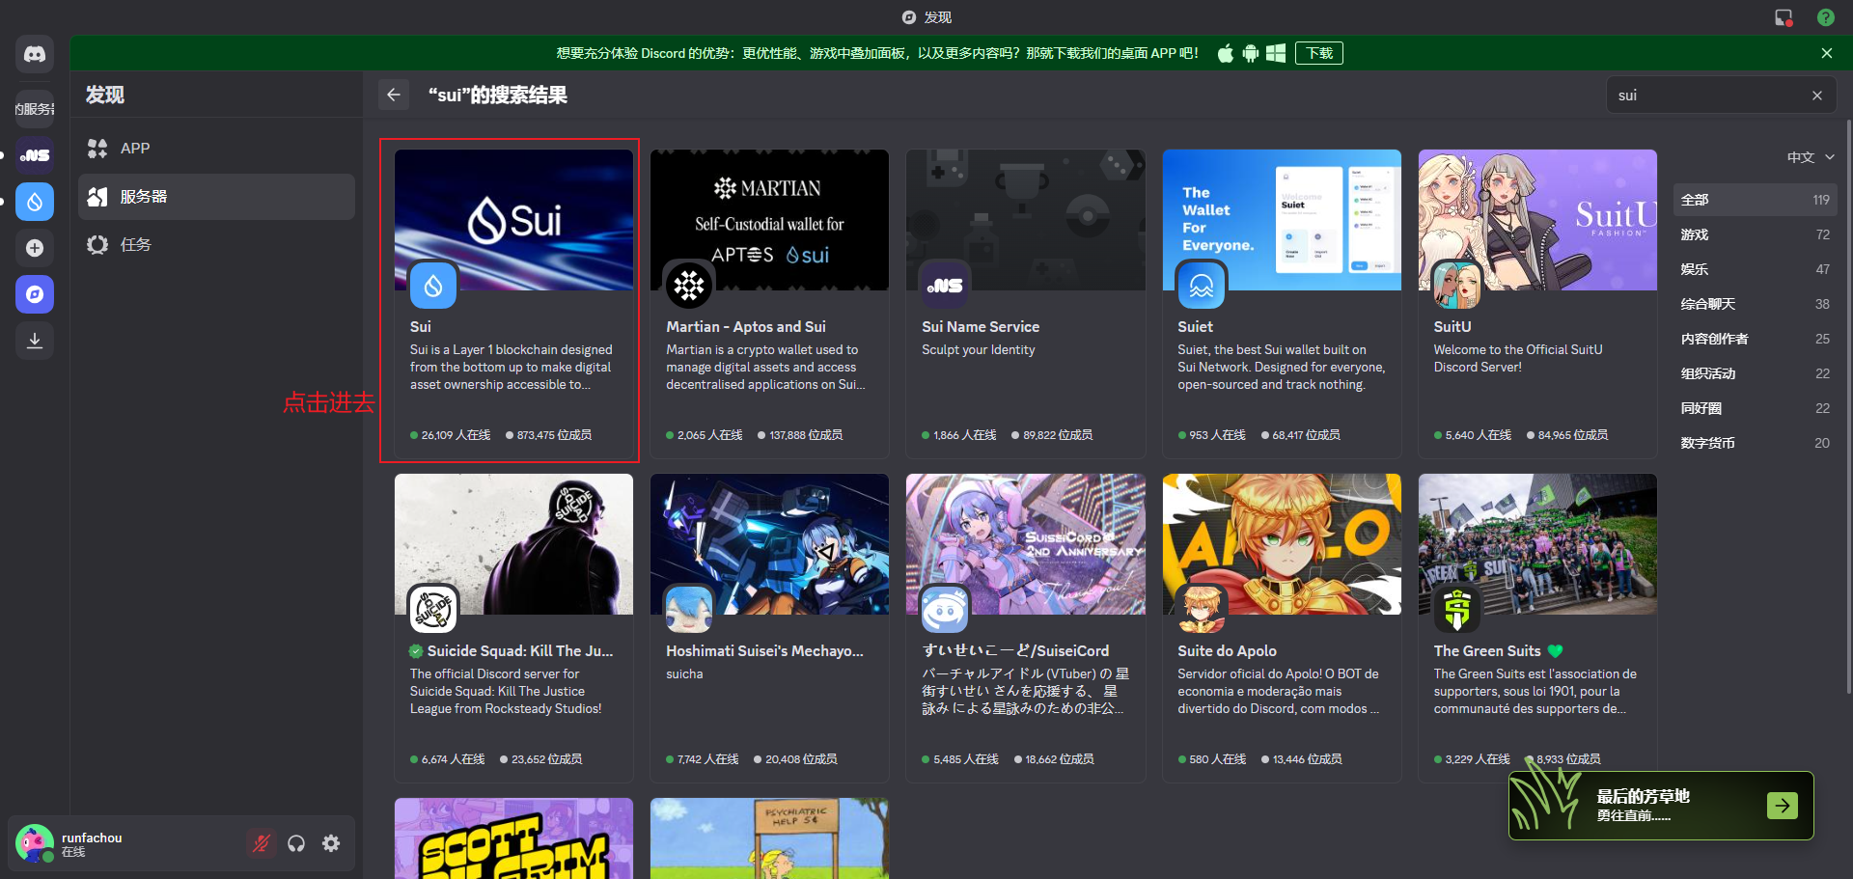Click the page vertical scrollbar
Screen dimensions: 1853x879
(1848, 405)
